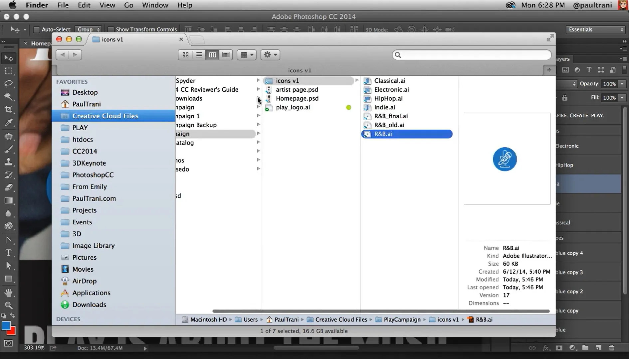This screenshot has height=359, width=629.
Task: Switch Finder to Cover Flow view
Action: click(226, 55)
